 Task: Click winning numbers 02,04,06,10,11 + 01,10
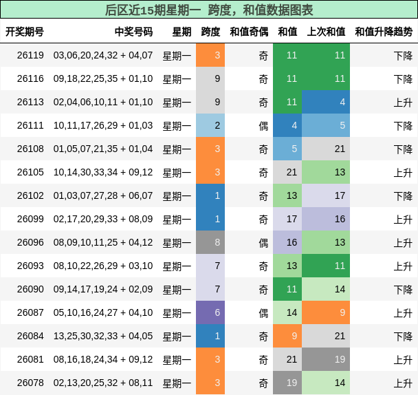pos(103,102)
